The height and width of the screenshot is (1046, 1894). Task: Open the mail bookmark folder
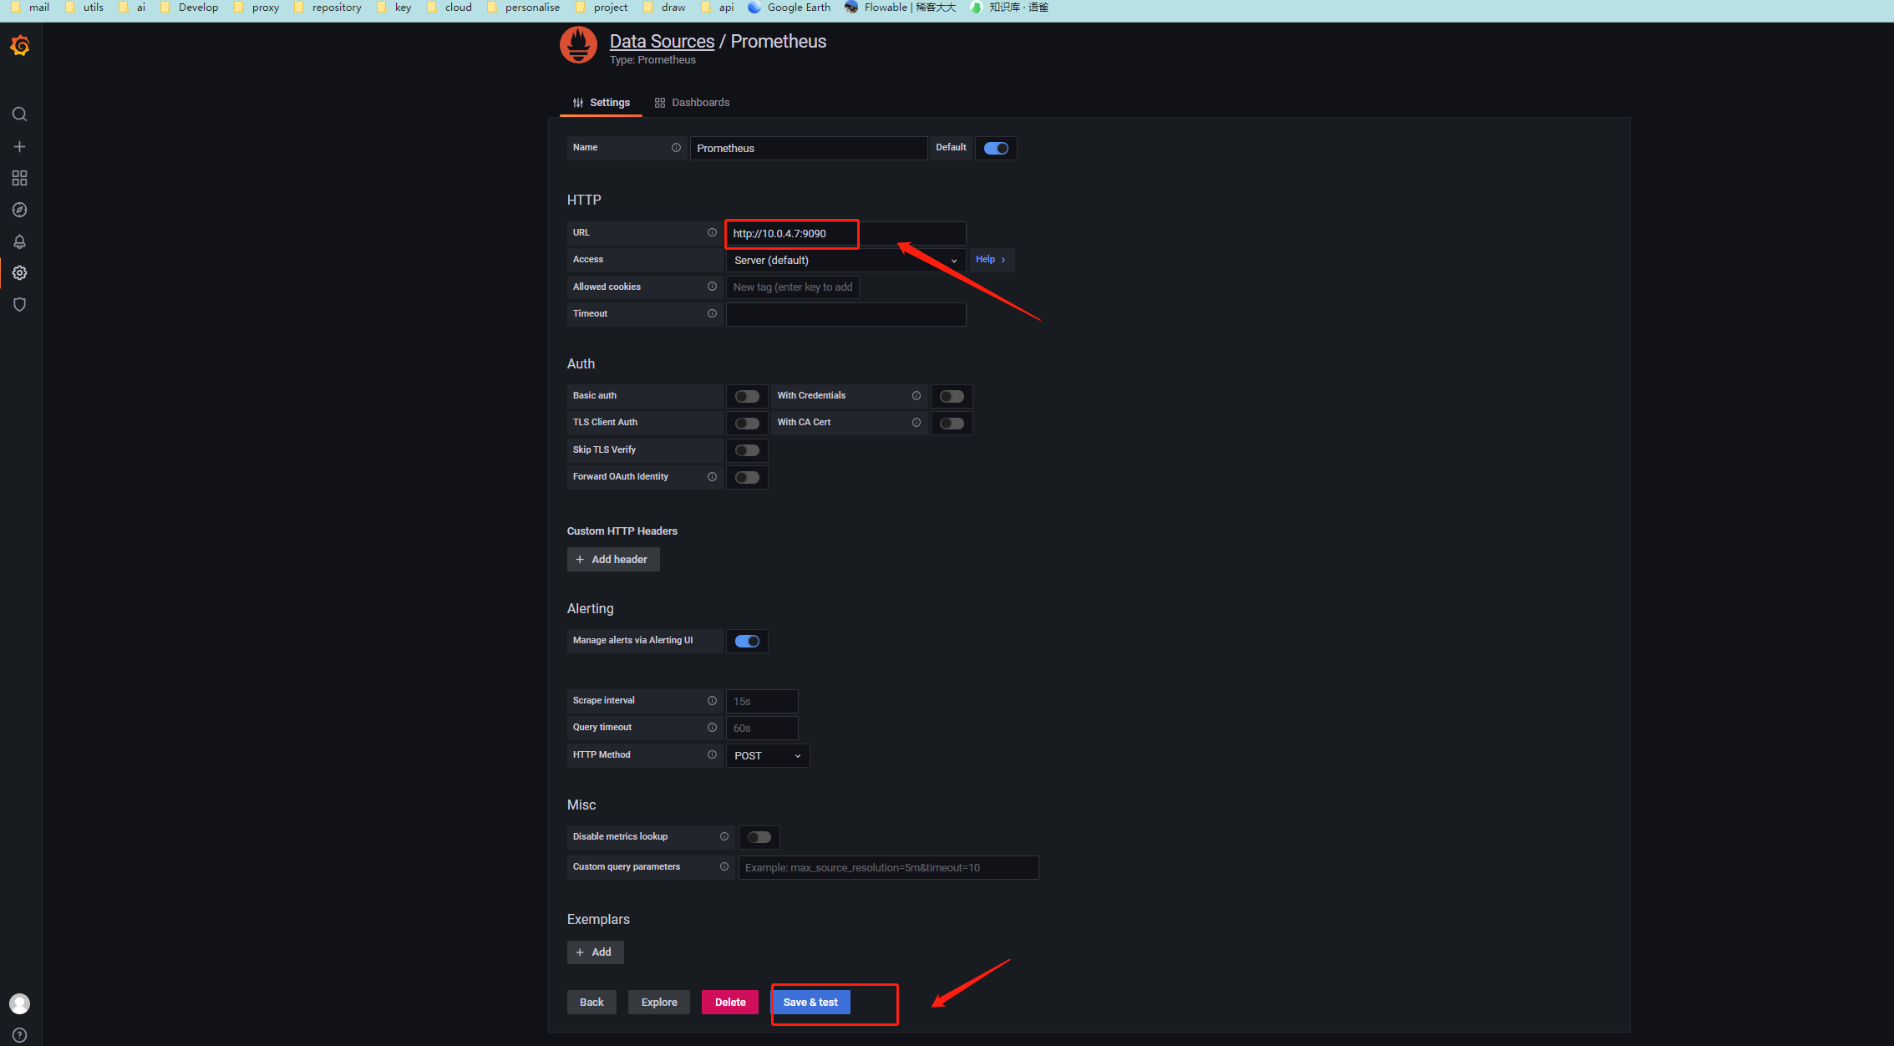(x=30, y=8)
